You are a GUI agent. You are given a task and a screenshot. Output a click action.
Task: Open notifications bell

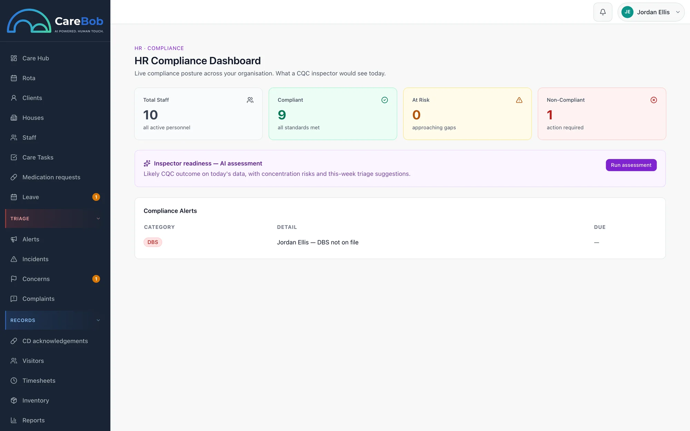pyautogui.click(x=603, y=12)
